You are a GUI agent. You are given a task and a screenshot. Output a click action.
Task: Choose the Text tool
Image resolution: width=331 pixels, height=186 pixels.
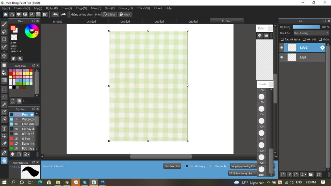[4, 128]
